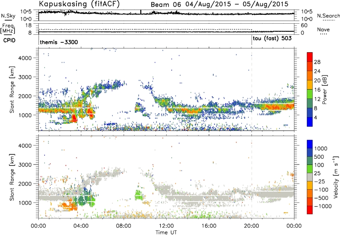This screenshot has height=235, width=340.
Task: Click the '4000' range tick on power panel
Action: pyautogui.click(x=25, y=58)
